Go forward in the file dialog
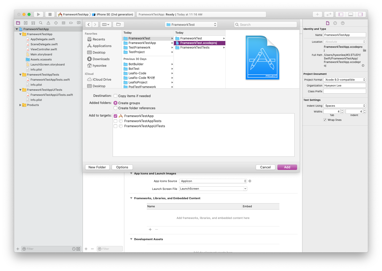The image size is (382, 271). click(x=95, y=25)
